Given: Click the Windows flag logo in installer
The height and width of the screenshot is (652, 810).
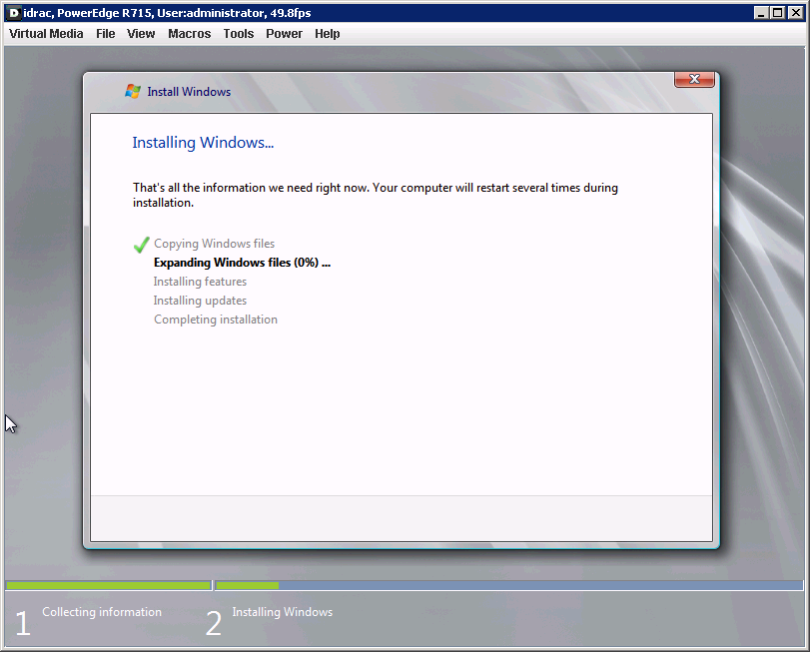Looking at the screenshot, I should [133, 91].
